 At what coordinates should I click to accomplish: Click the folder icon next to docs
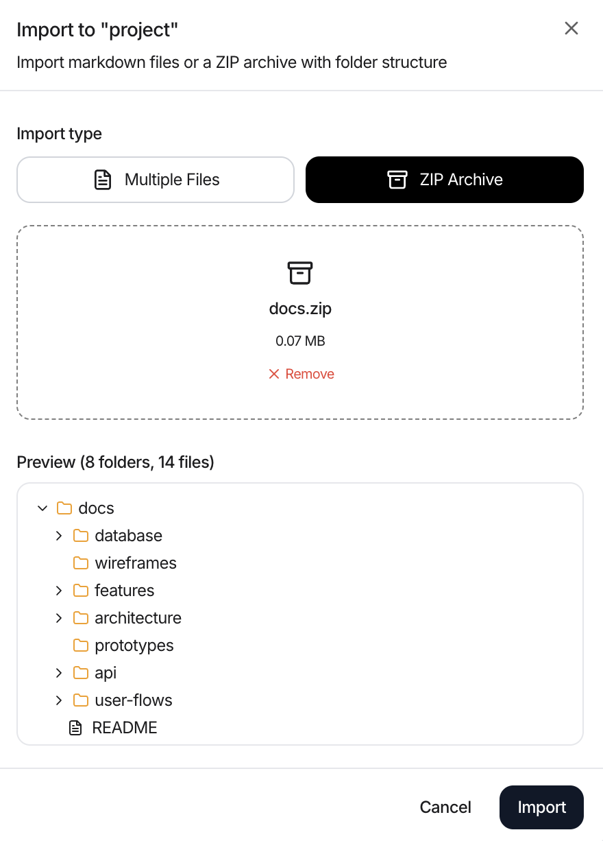(64, 508)
